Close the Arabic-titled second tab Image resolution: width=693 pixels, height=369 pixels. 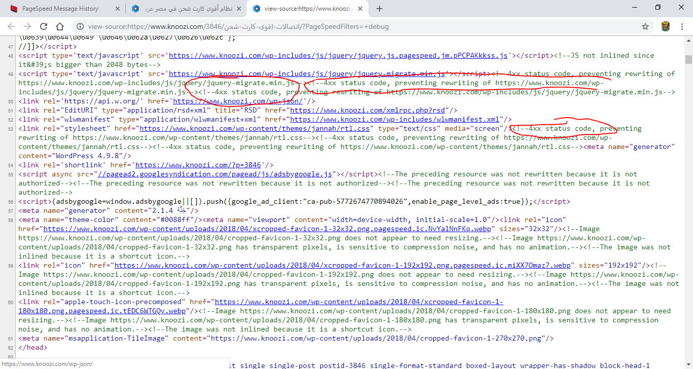(239, 9)
